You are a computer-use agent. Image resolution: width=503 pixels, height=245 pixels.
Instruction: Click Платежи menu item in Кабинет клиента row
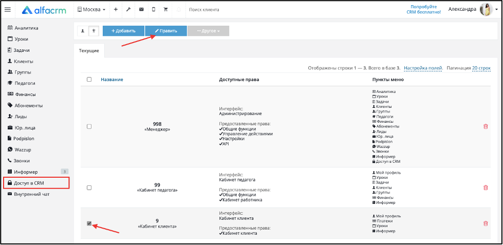coord(382,221)
